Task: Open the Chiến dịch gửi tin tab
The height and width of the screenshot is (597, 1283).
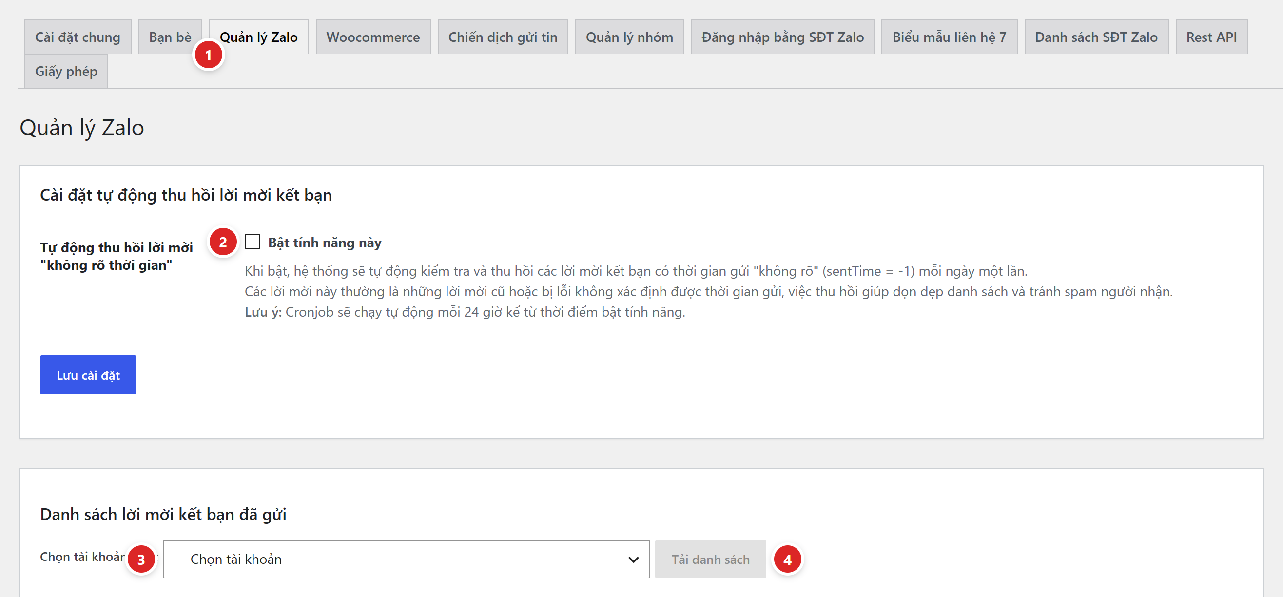Action: (x=503, y=37)
